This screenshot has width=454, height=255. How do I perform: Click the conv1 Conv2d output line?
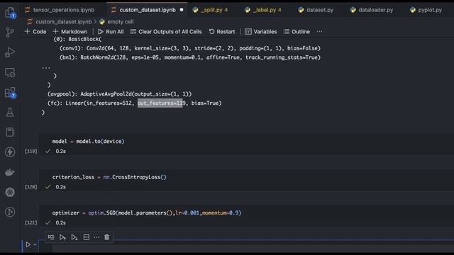pos(190,48)
